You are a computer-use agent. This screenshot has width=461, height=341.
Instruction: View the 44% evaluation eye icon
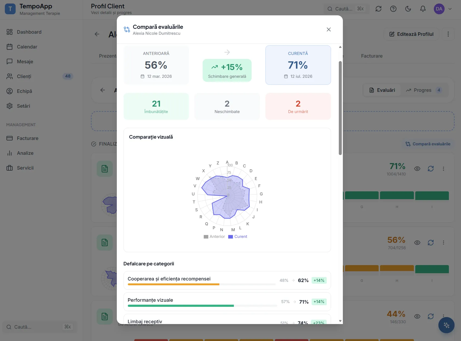417,317
